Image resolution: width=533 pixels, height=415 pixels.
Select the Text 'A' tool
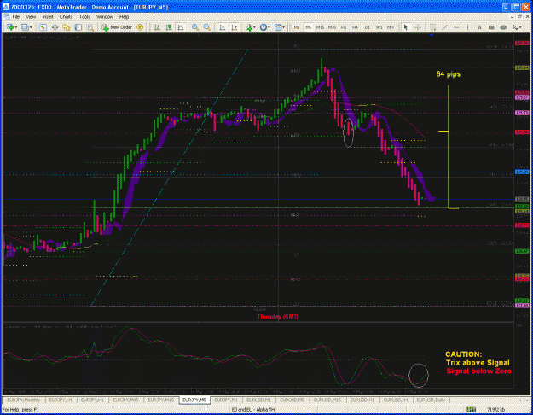[479, 27]
